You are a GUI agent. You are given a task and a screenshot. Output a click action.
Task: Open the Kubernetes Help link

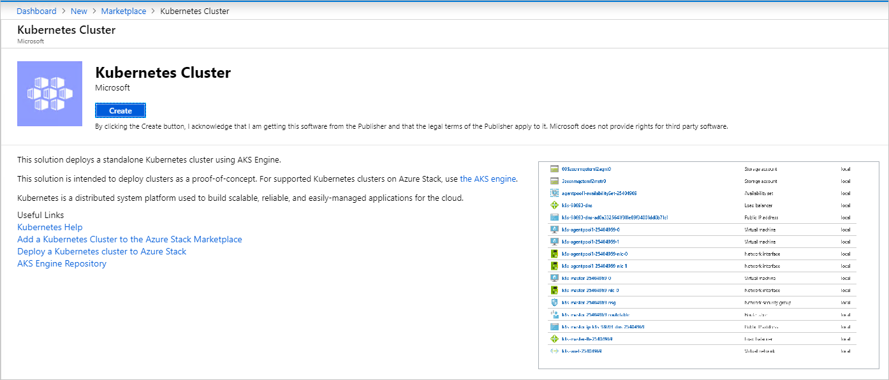(x=49, y=227)
